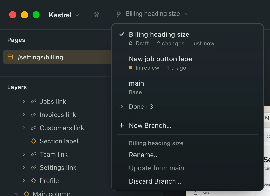The image size is (270, 196).
Task: Select the Customers link layer name
Action: 62,128
